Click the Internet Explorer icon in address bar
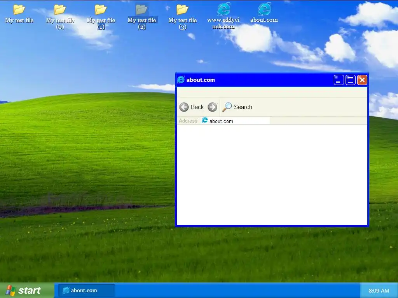 [x=204, y=120]
